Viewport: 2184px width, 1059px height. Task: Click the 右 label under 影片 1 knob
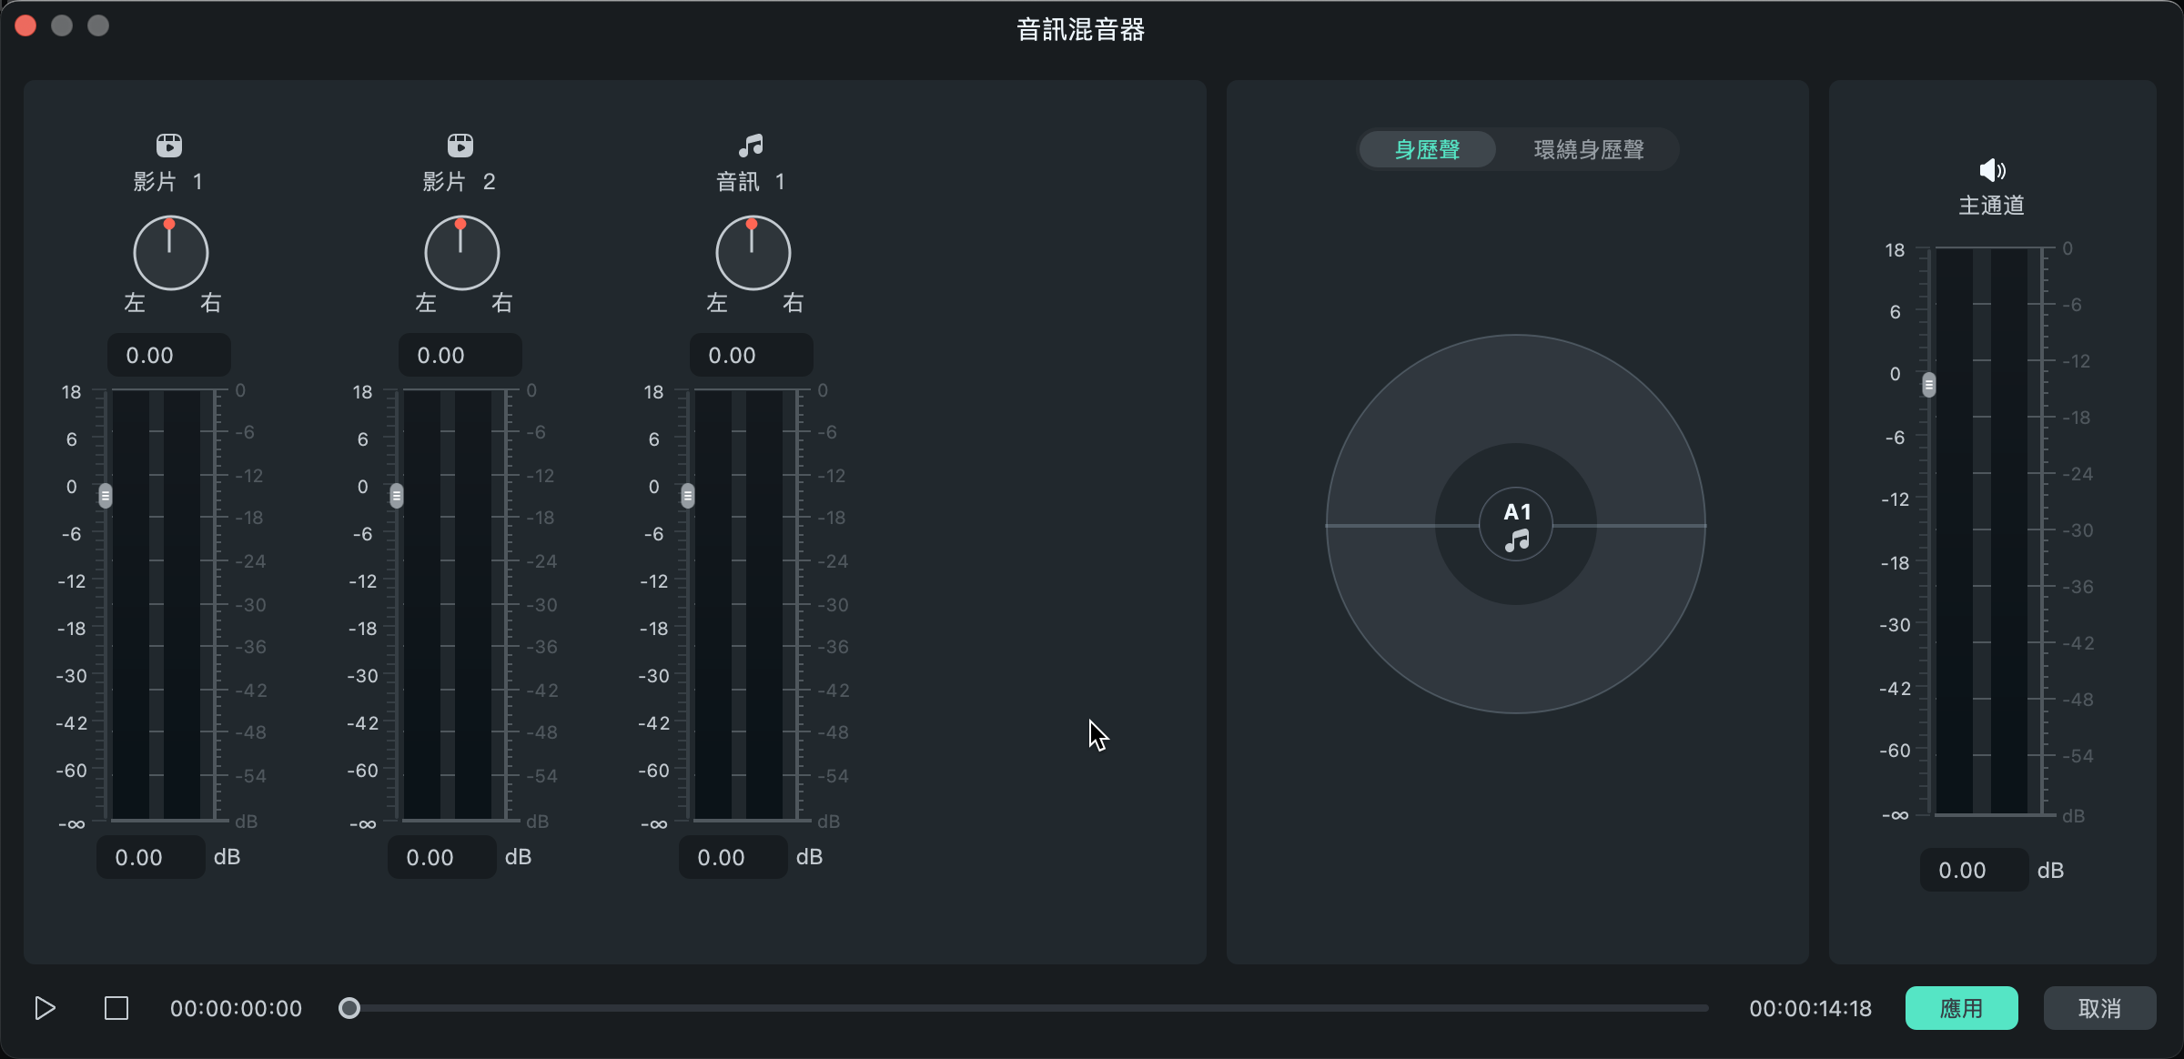click(x=210, y=303)
